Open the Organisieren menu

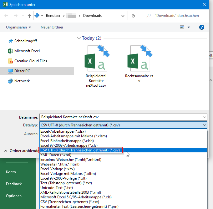(x=18, y=27)
